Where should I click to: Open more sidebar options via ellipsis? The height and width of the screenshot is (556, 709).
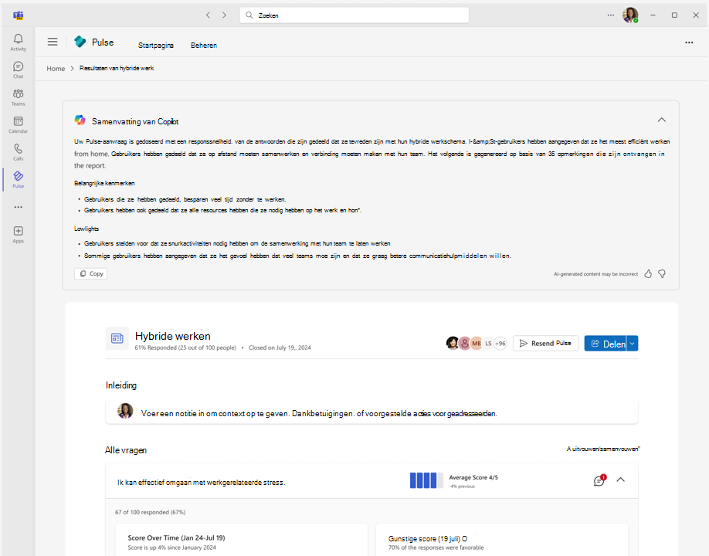pyautogui.click(x=17, y=206)
